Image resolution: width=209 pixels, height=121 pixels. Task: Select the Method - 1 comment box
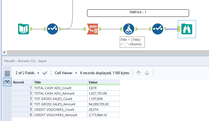[138, 13]
